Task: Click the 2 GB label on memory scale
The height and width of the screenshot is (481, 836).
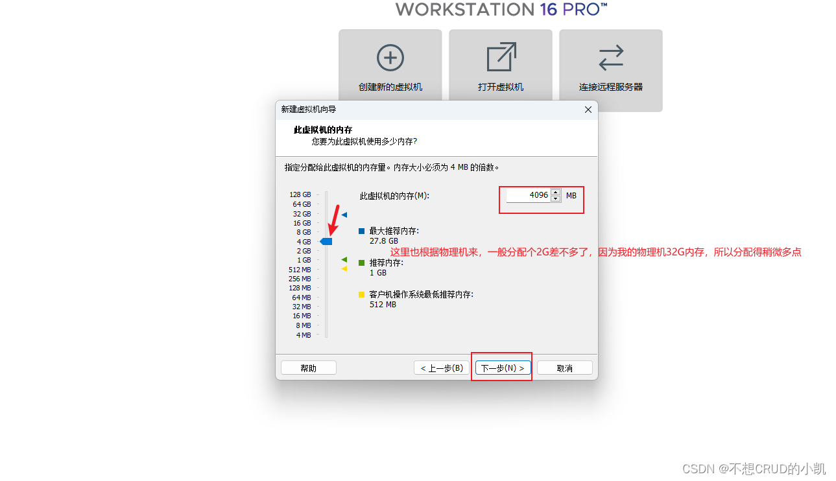Action: (304, 251)
